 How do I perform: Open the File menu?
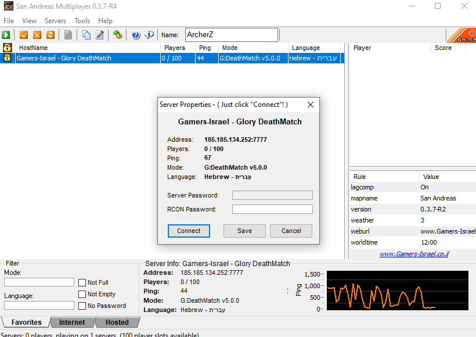[9, 21]
